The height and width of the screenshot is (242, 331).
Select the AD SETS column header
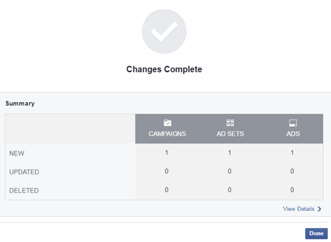pos(230,134)
